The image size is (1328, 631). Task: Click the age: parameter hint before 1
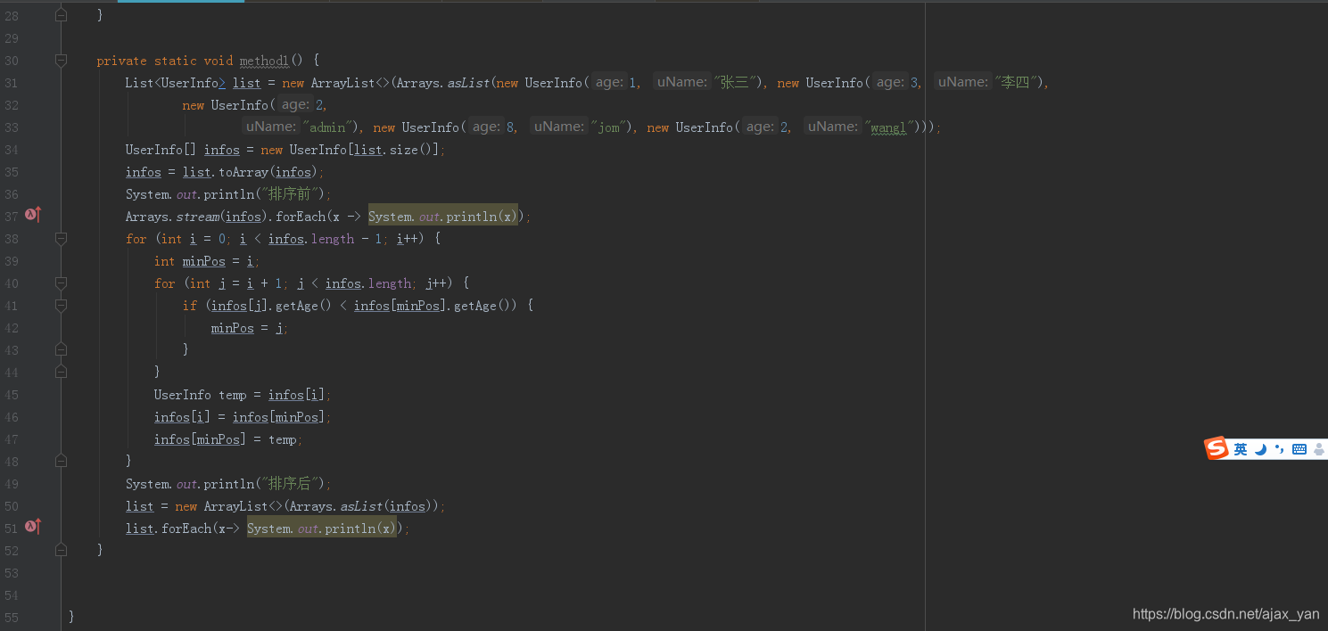609,82
